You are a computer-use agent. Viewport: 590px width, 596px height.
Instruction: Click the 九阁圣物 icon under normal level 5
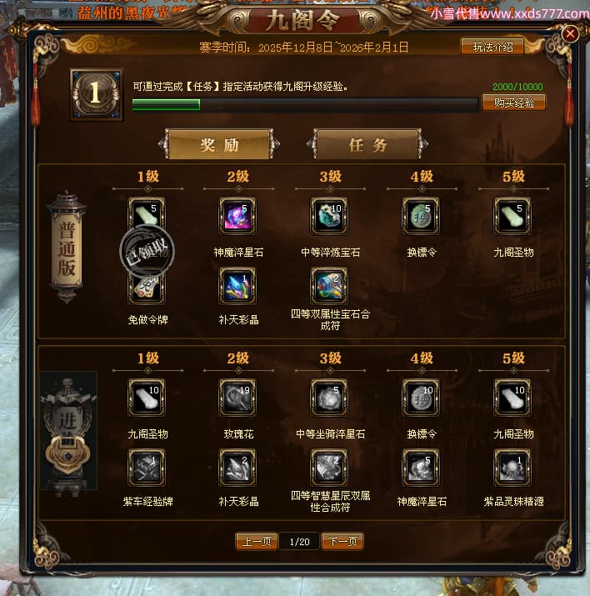pyautogui.click(x=512, y=216)
